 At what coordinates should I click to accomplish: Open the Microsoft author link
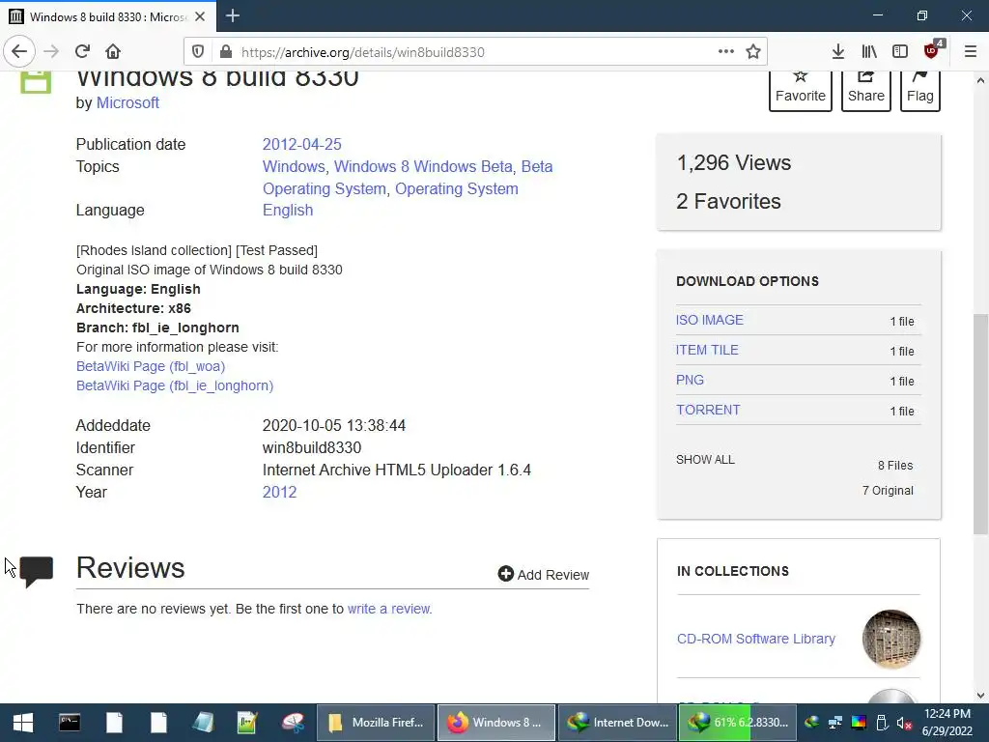click(x=127, y=102)
